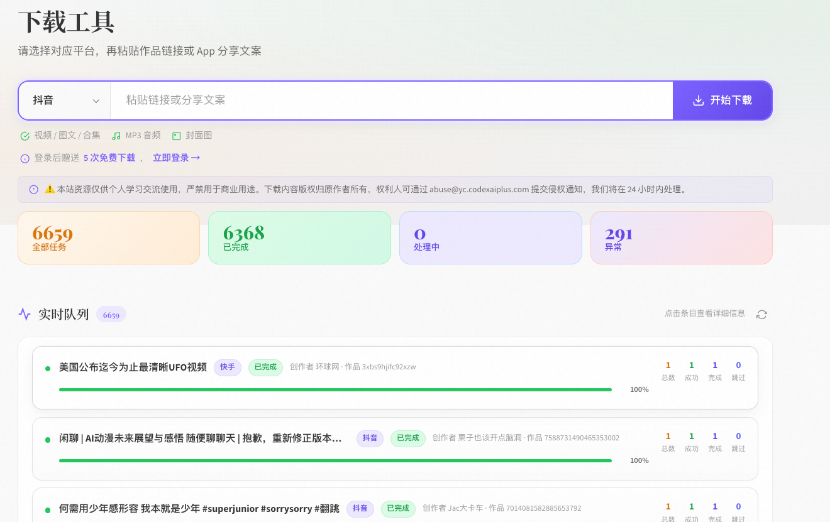Select the 异常 291 stat card

(x=682, y=237)
